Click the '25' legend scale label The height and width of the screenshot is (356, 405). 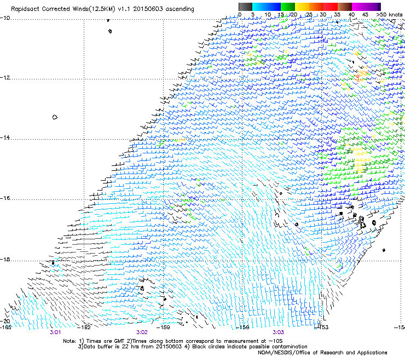pos(309,15)
